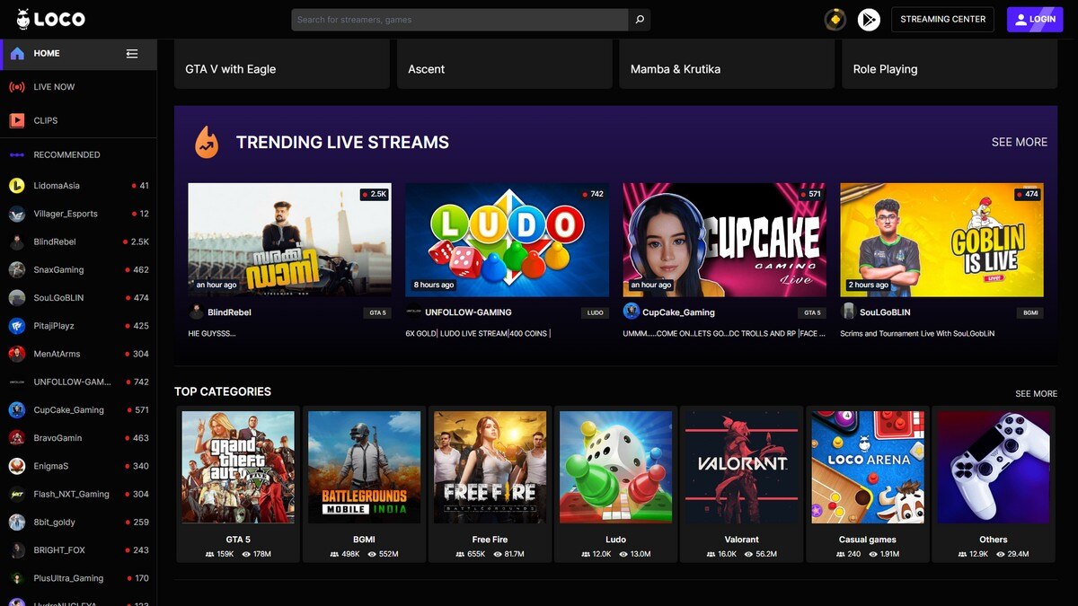The image size is (1078, 606).
Task: Open Ludo category tile
Action: tap(615, 484)
